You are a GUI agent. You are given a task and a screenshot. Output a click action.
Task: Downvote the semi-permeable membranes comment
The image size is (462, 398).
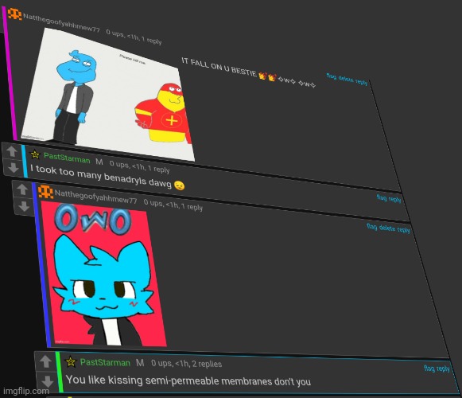[x=47, y=381]
